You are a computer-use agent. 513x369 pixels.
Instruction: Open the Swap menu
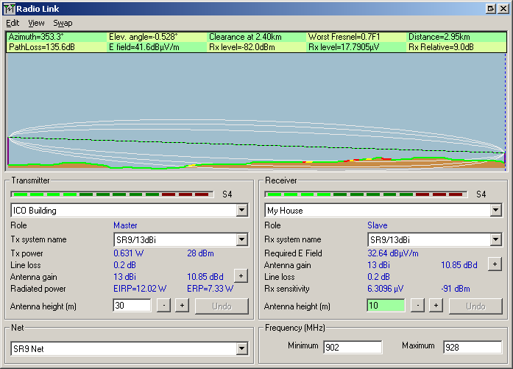pyautogui.click(x=63, y=23)
